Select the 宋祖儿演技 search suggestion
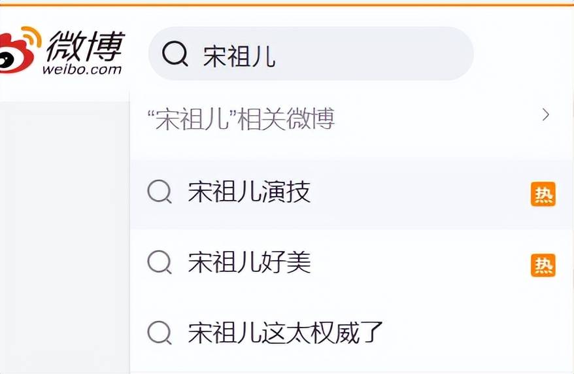The image size is (574, 374). 249,193
